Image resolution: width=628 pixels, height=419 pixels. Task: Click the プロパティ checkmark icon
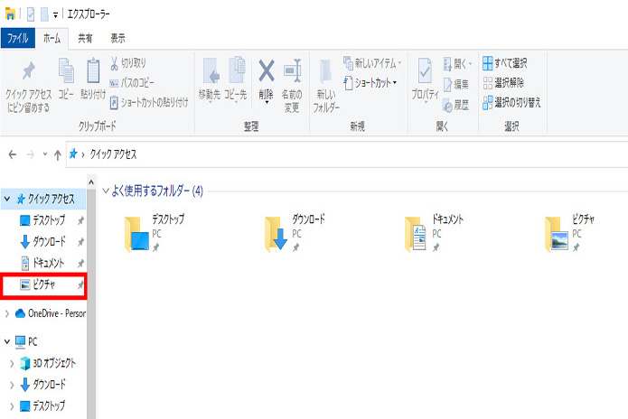coord(425,70)
